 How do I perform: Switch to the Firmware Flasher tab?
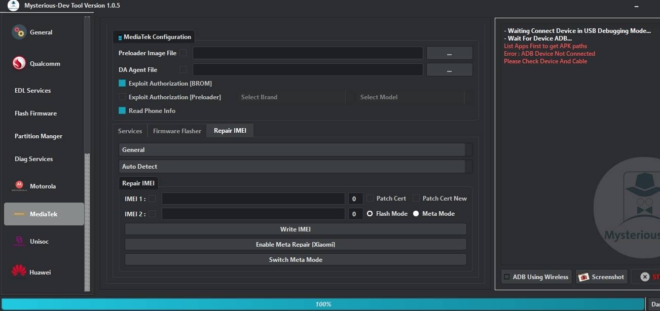(x=177, y=130)
